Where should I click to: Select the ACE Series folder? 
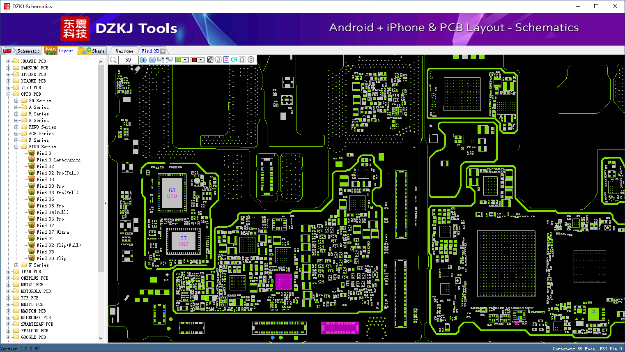[41, 133]
